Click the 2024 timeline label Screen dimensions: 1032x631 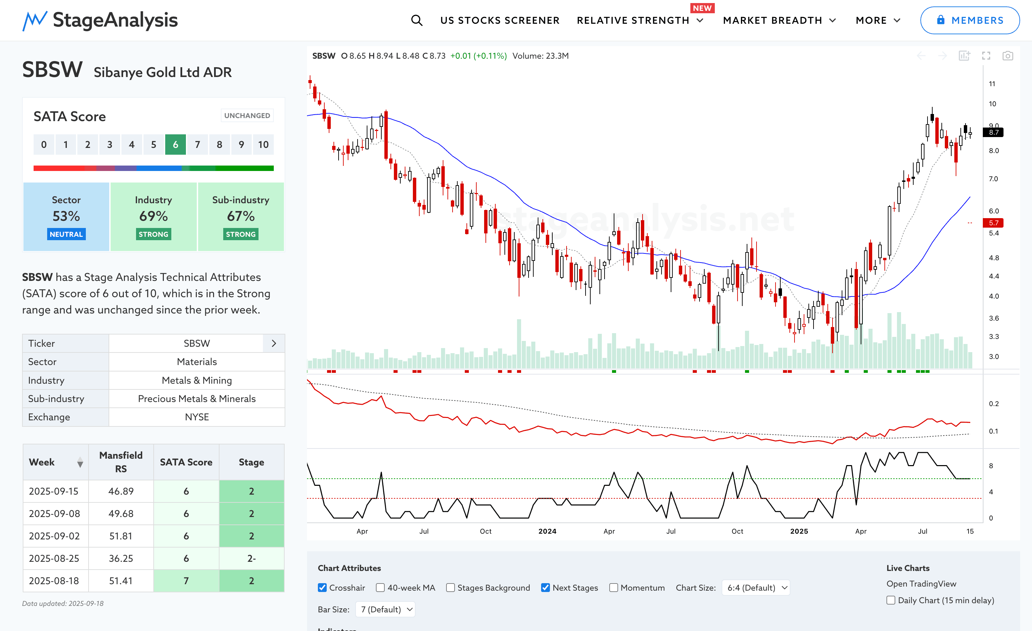click(x=548, y=531)
